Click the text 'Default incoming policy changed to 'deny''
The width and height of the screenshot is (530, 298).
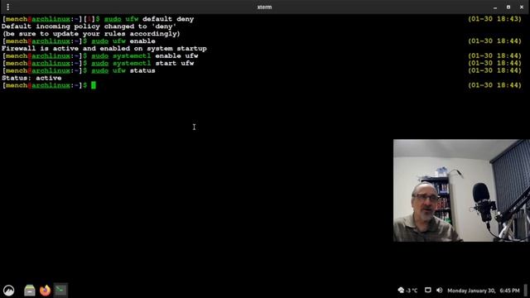pyautogui.click(x=89, y=26)
